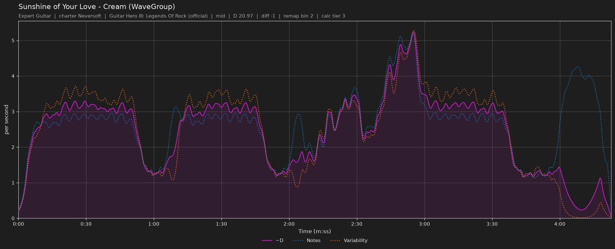The height and width of the screenshot is (249, 615).
Task: Click the "D 20.97" difficulty value
Action: point(243,16)
